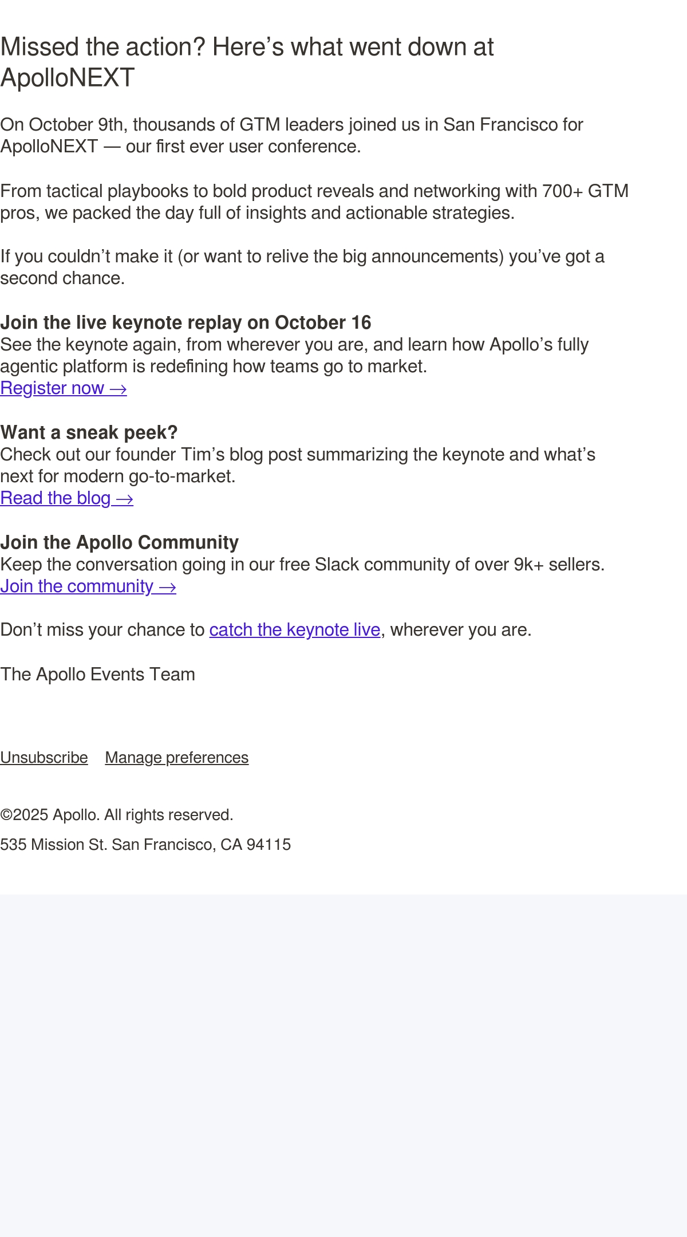The height and width of the screenshot is (1237, 687).
Task: Select the address "535 Mission St. San Francisco, CA 94115"
Action: pyautogui.click(x=145, y=845)
